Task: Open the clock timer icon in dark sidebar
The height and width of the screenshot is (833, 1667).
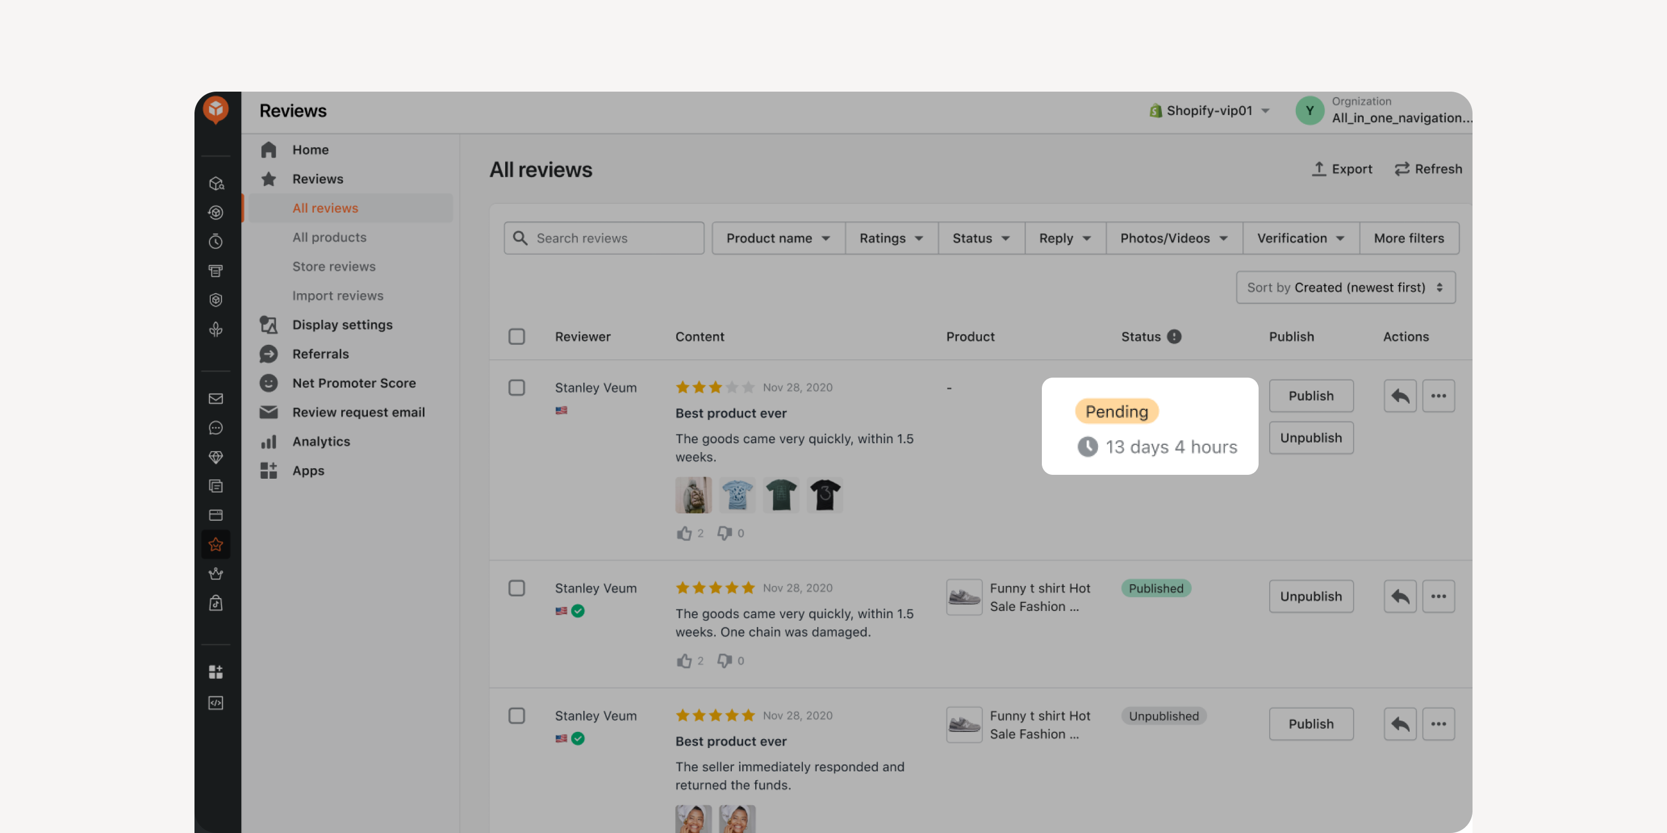Action: (x=216, y=241)
